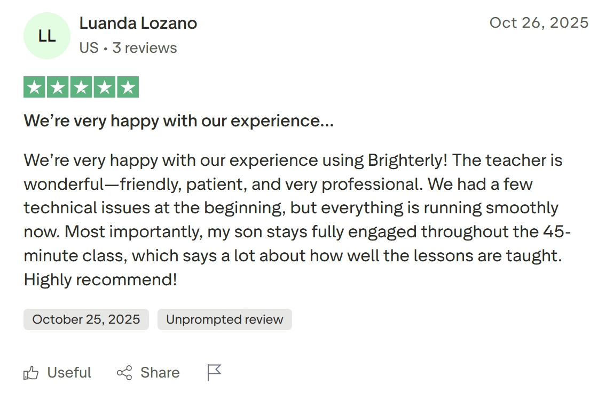614x401 pixels.
Task: Select the first green star icon
Action: pos(34,86)
